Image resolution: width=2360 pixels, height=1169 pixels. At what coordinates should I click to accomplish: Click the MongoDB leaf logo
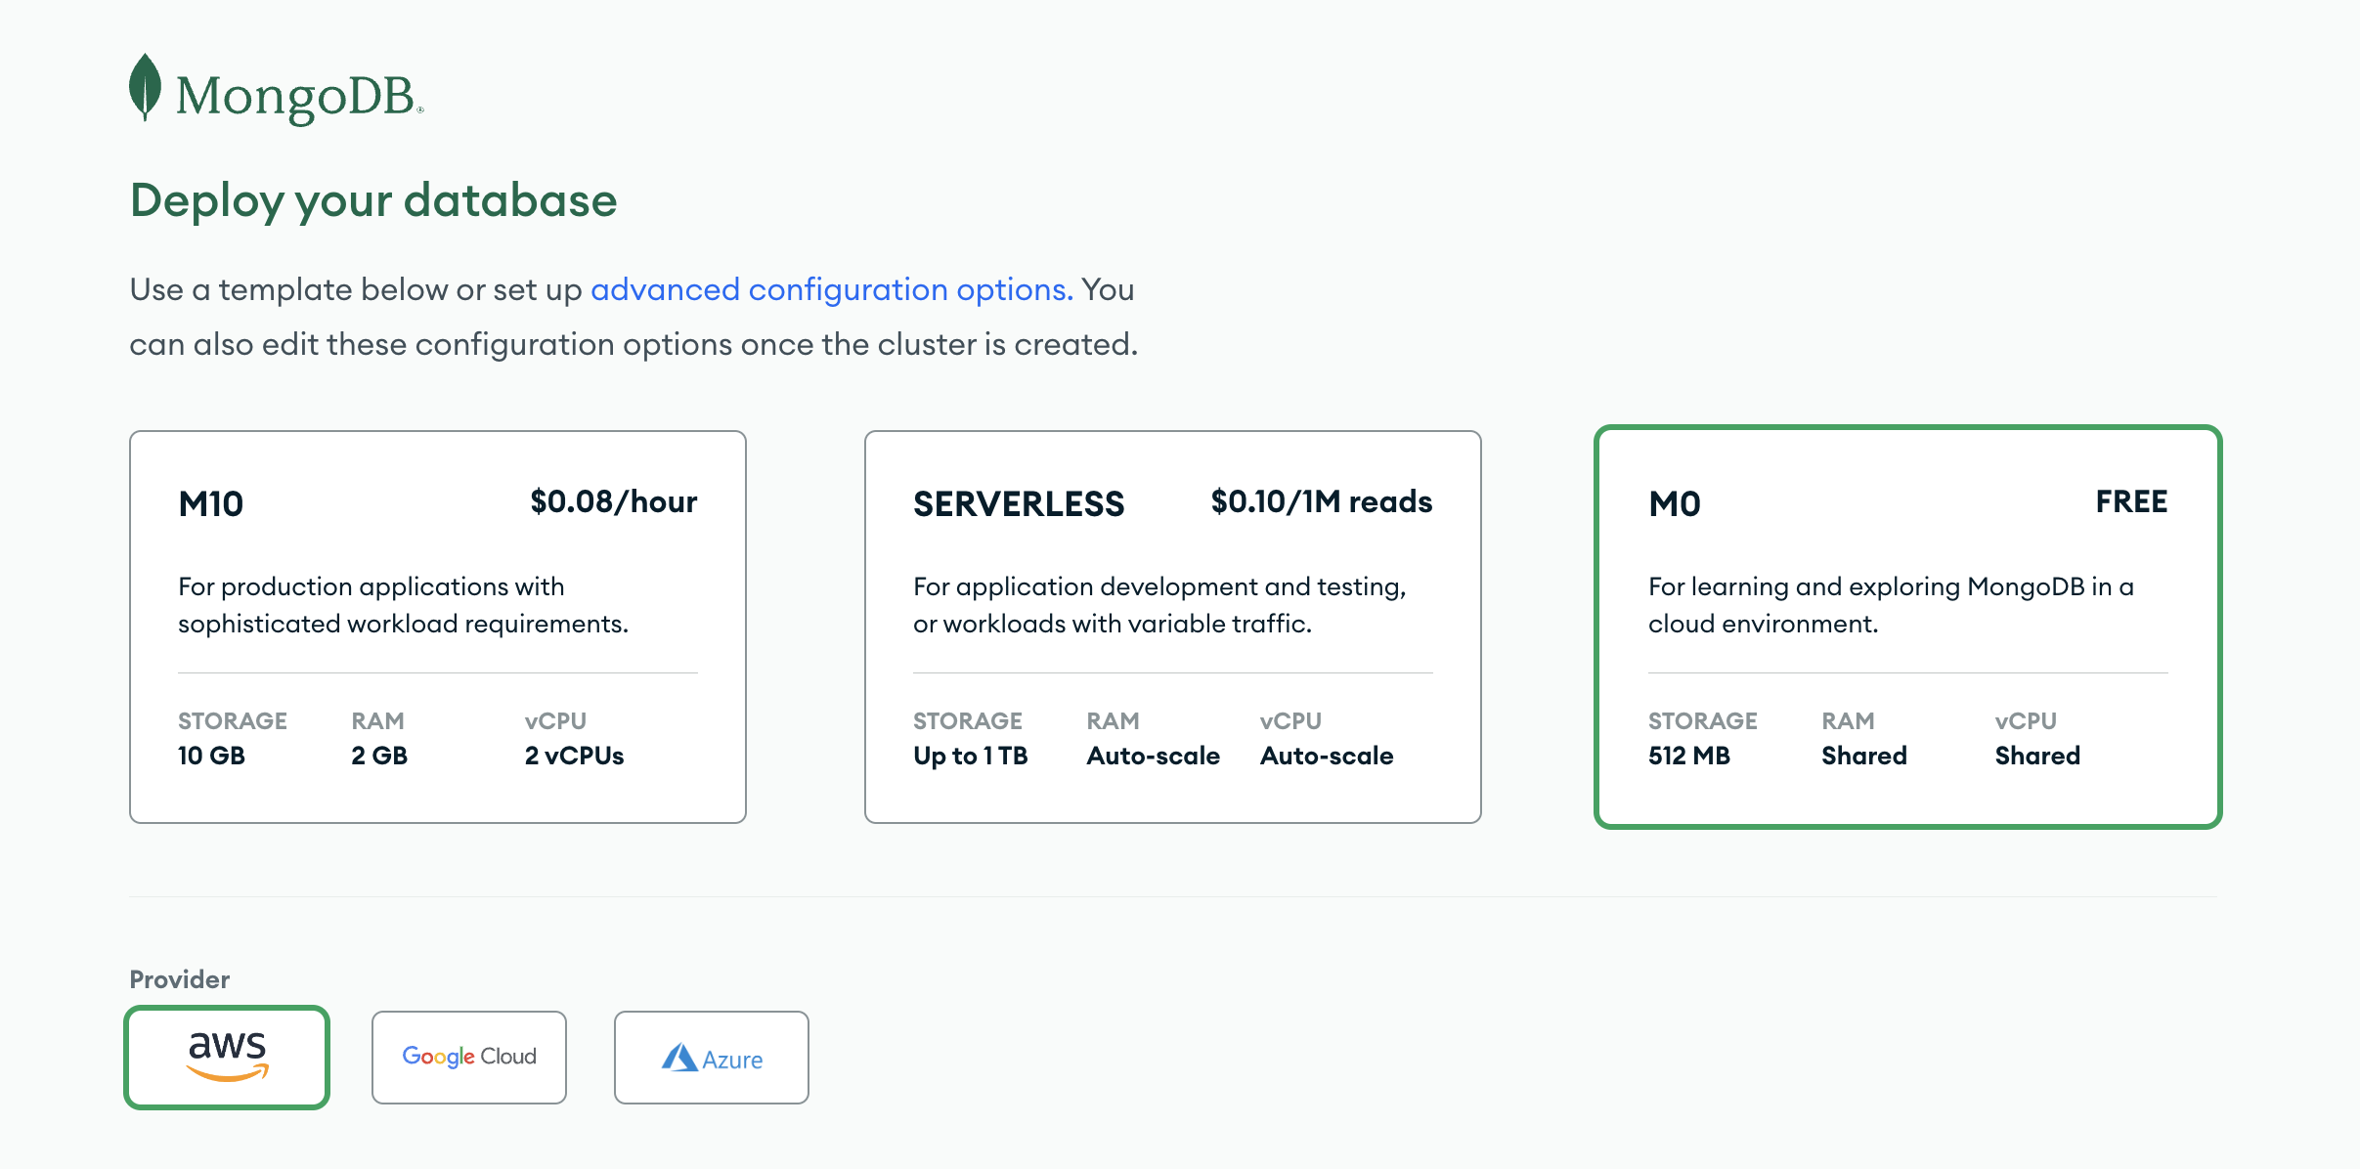(x=145, y=87)
